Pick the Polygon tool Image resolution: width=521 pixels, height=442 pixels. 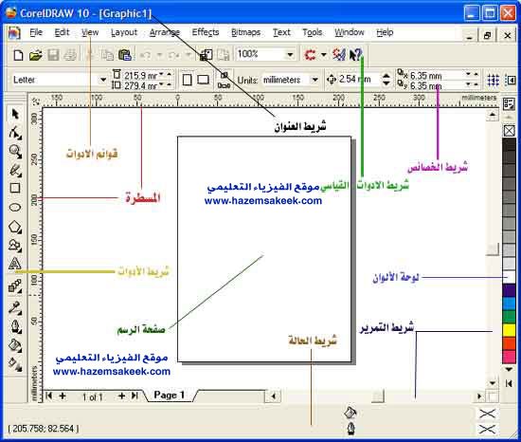click(15, 227)
